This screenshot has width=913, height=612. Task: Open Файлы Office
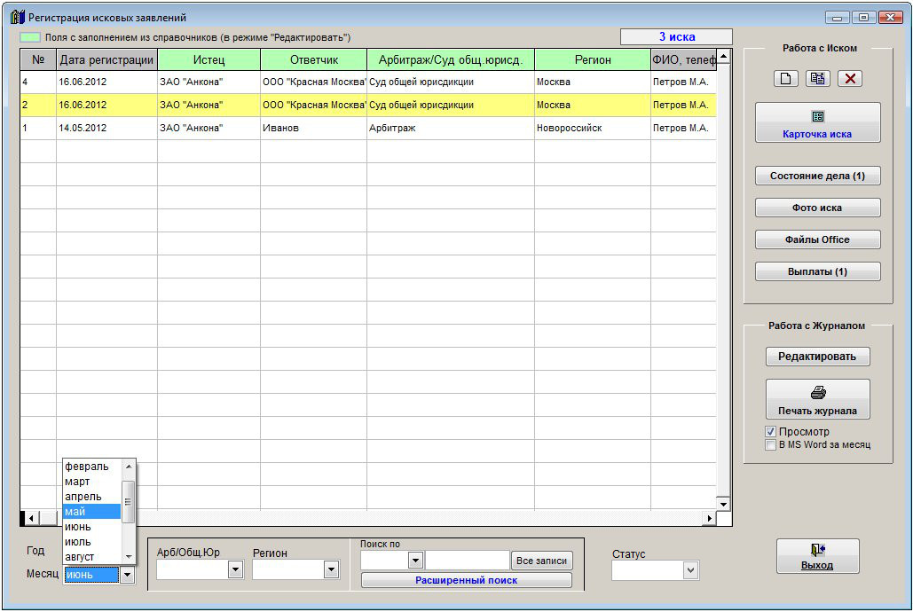pyautogui.click(x=817, y=239)
